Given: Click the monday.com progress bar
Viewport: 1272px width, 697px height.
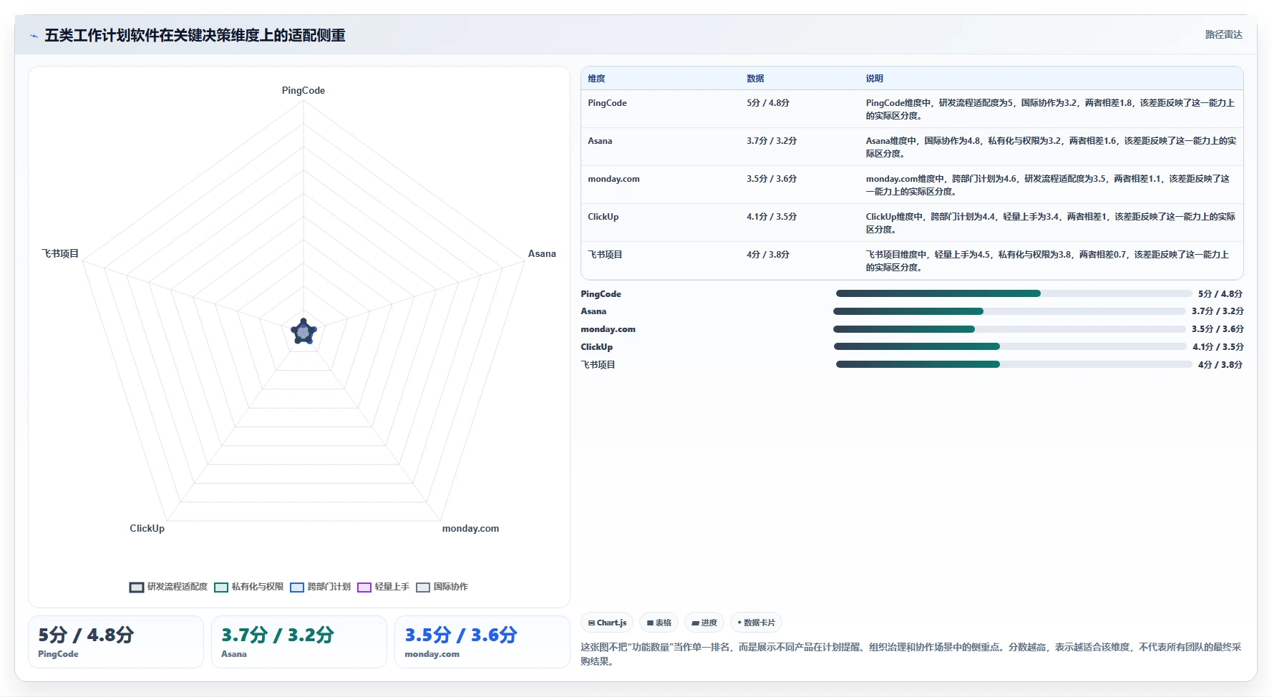Looking at the screenshot, I should click(x=1009, y=329).
